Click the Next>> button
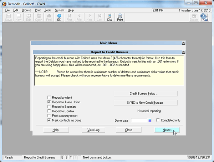214x162 pixels. (167, 130)
